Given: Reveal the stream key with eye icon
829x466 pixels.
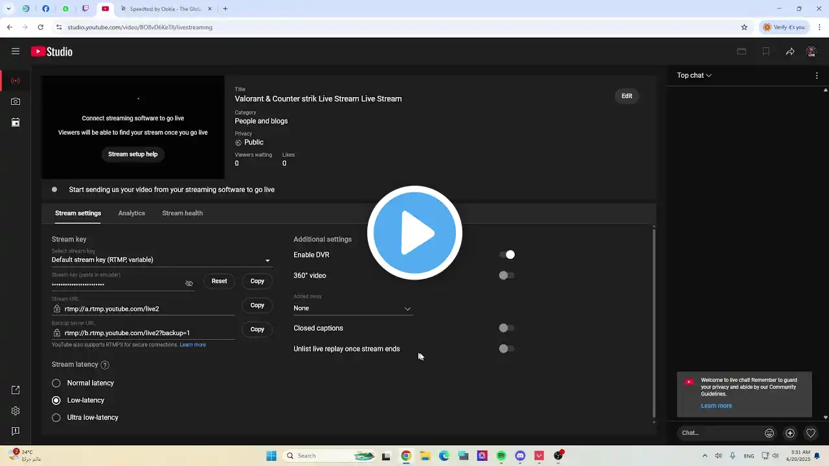Looking at the screenshot, I should click(x=189, y=284).
